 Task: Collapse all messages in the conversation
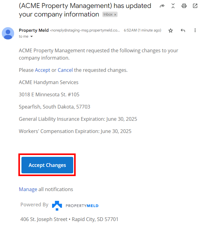click(x=173, y=6)
